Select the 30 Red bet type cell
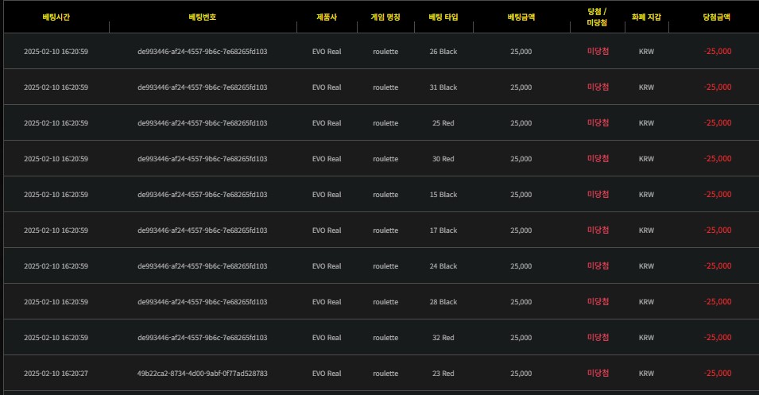 (443, 159)
